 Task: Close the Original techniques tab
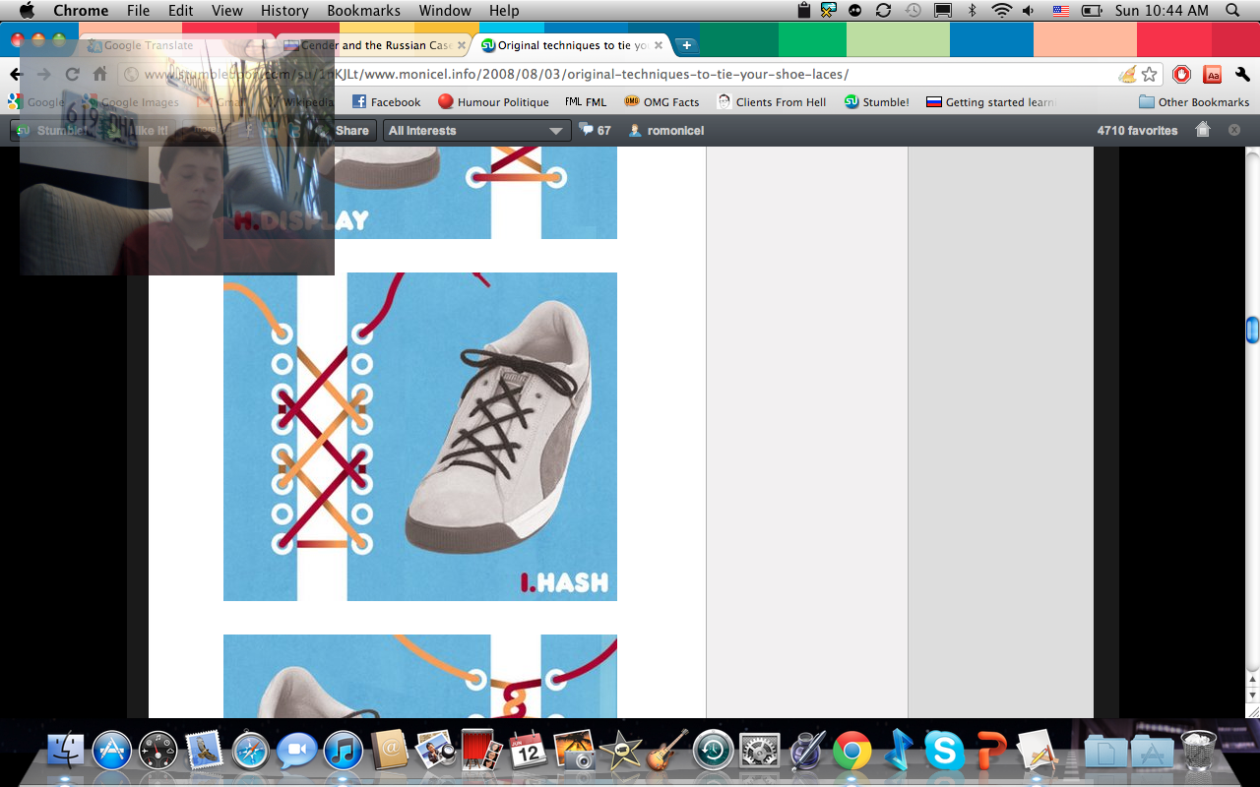(659, 45)
